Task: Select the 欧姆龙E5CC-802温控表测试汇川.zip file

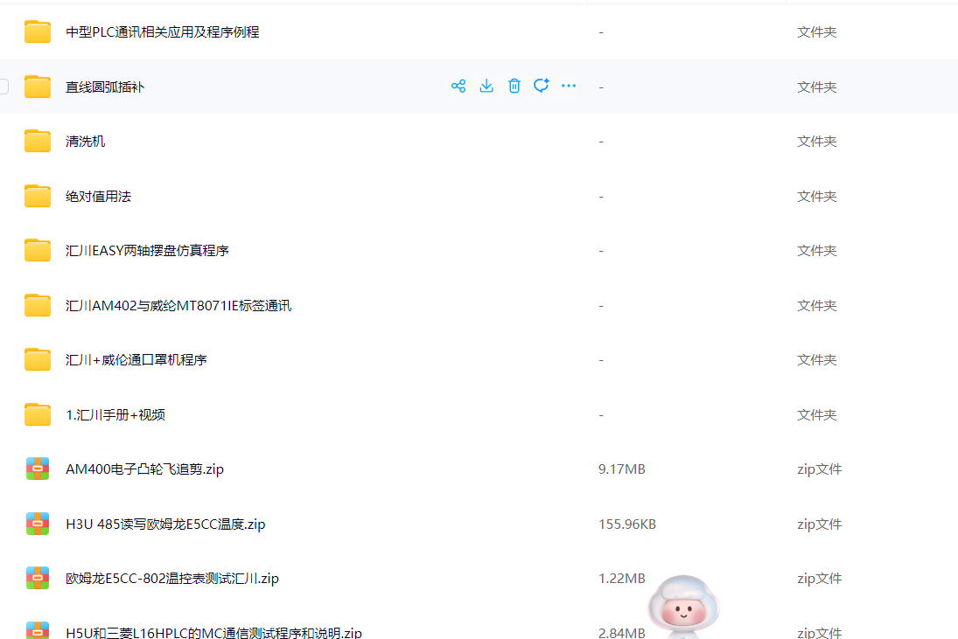Action: tap(172, 579)
